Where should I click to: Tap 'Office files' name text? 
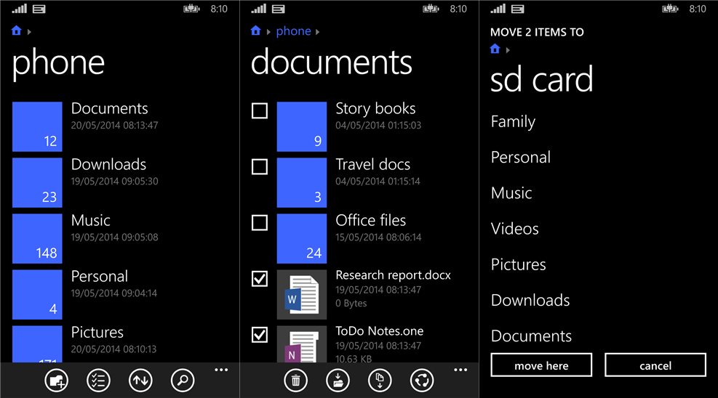click(370, 220)
